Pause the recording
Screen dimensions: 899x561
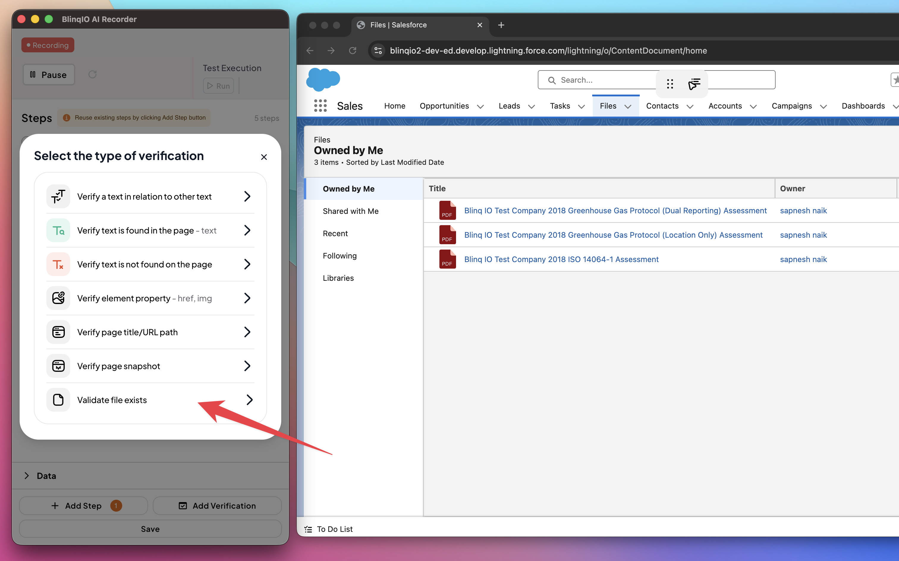click(x=48, y=75)
